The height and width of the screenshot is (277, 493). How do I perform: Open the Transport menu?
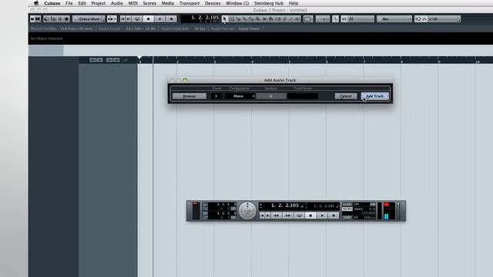point(189,3)
